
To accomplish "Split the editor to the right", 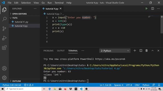I will coord(153,9).
